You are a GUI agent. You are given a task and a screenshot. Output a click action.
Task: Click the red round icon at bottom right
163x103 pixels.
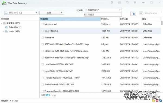[x=157, y=101]
